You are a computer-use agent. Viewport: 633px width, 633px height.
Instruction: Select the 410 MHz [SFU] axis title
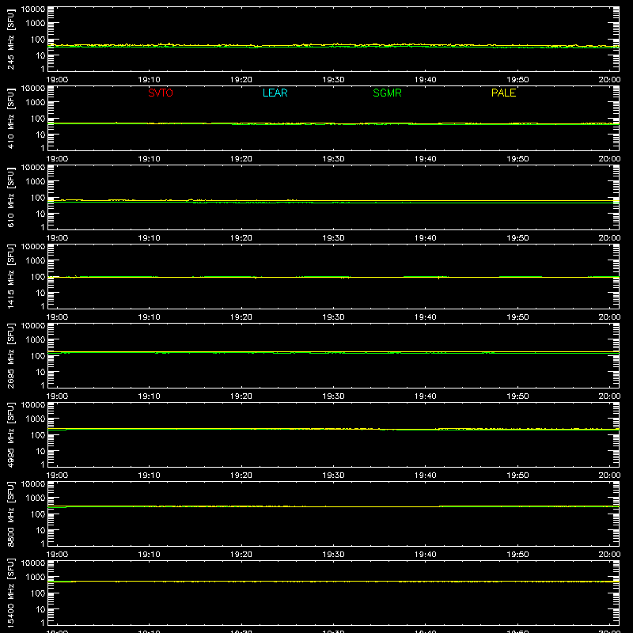pos(11,118)
